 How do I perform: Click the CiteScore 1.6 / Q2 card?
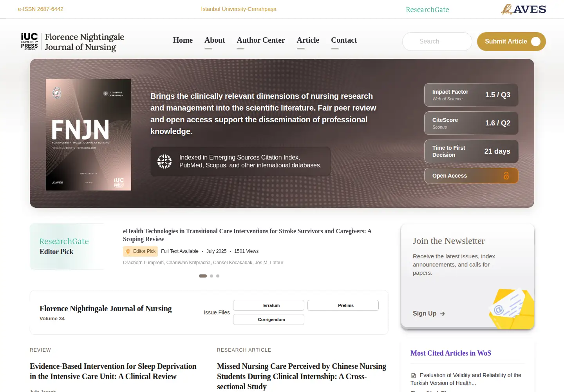471,123
